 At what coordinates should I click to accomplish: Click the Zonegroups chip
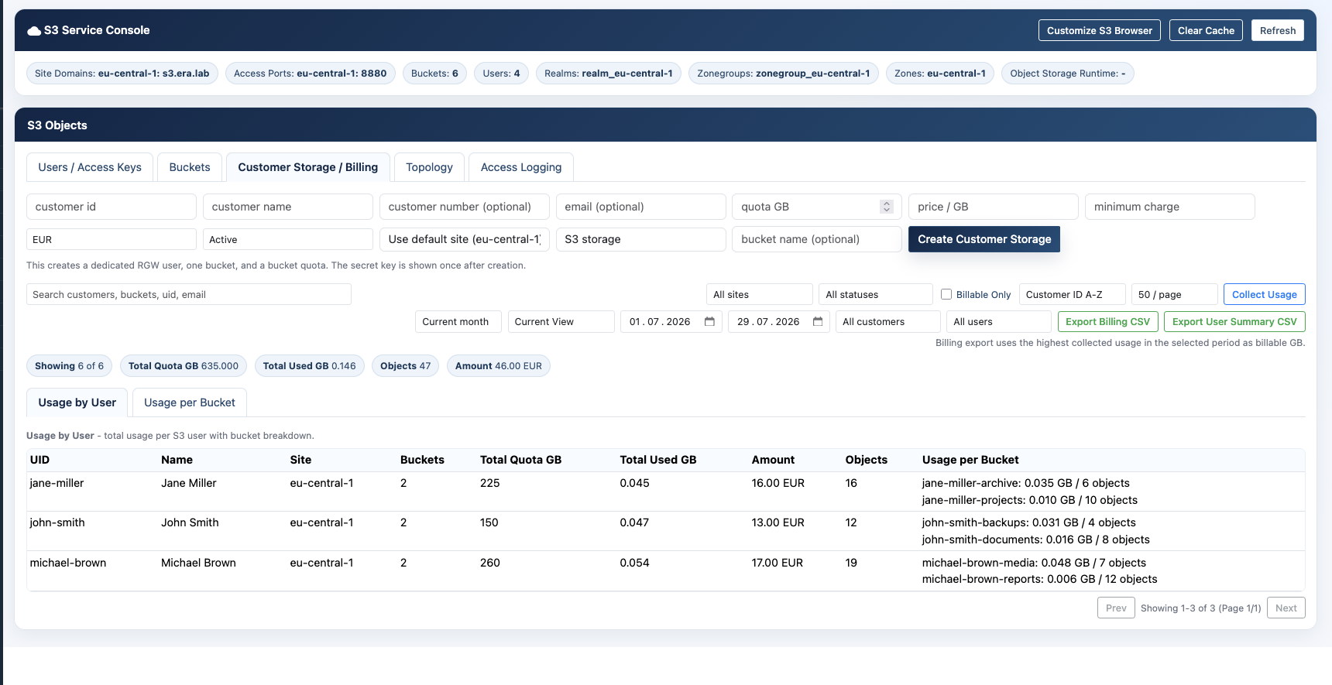[784, 74]
